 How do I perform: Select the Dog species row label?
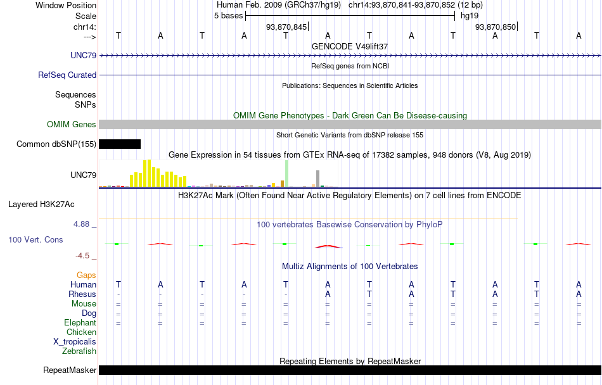89,313
